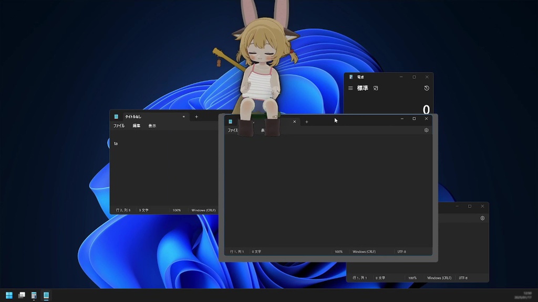Click '3 文字' character count in left Notepad
Image resolution: width=538 pixels, height=302 pixels.
143,210
